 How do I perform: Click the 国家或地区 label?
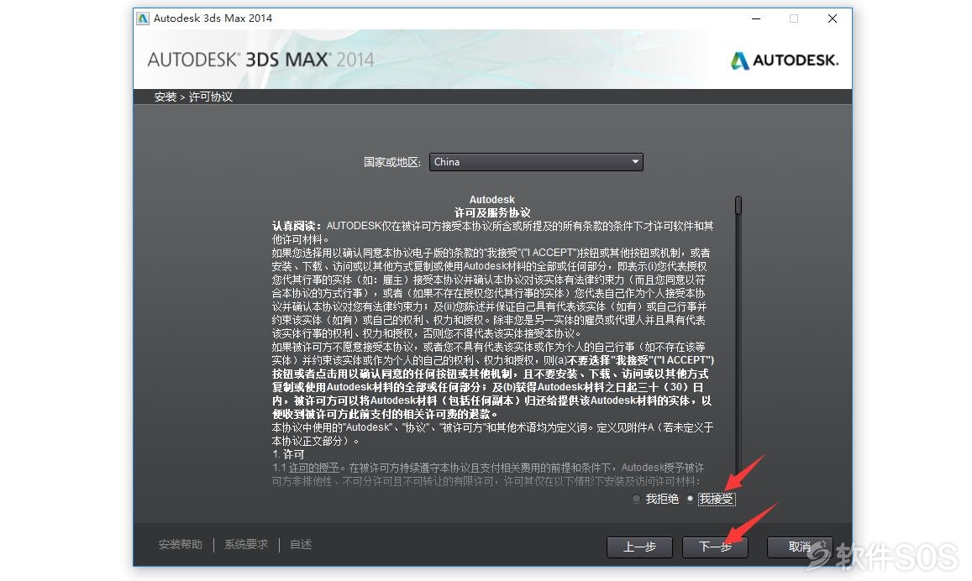point(391,162)
